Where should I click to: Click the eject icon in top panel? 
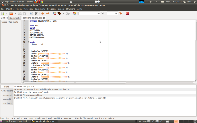click(71, 2)
